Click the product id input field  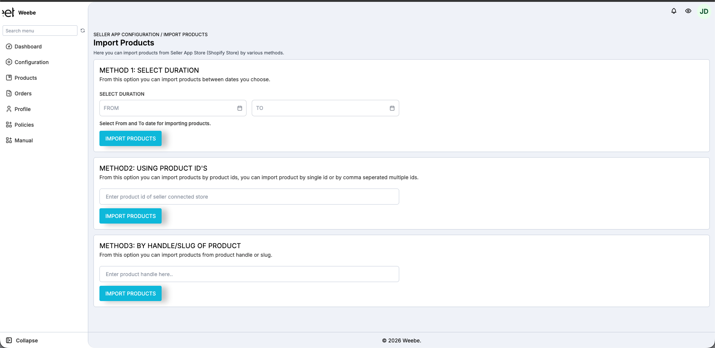pos(249,196)
